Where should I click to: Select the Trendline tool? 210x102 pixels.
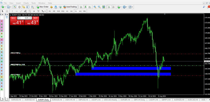[21, 11]
